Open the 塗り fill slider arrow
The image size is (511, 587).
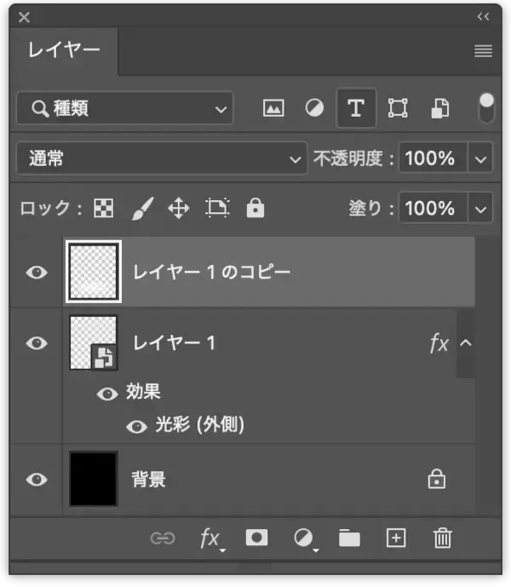click(480, 209)
